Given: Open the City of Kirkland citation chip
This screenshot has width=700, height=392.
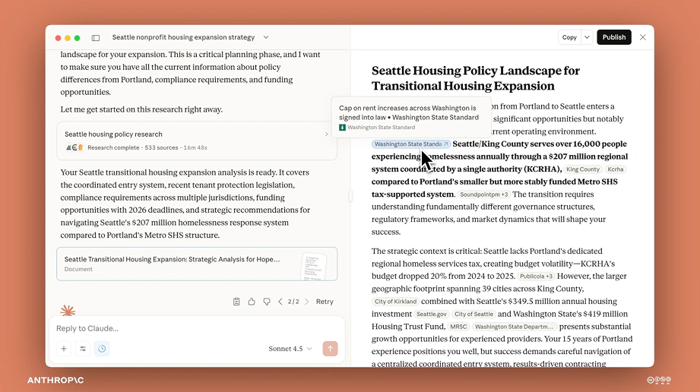Looking at the screenshot, I should [395, 302].
